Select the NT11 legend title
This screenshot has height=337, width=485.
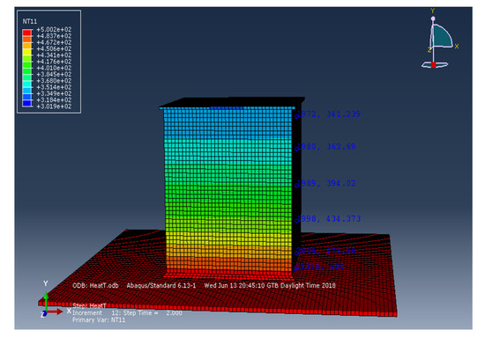click(x=30, y=21)
